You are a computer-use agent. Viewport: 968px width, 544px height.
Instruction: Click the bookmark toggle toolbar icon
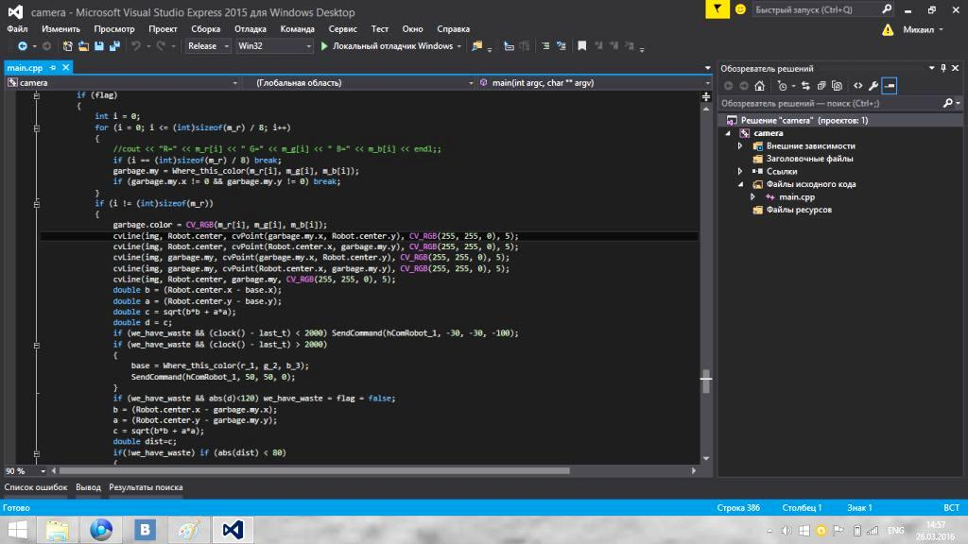pyautogui.click(x=582, y=46)
